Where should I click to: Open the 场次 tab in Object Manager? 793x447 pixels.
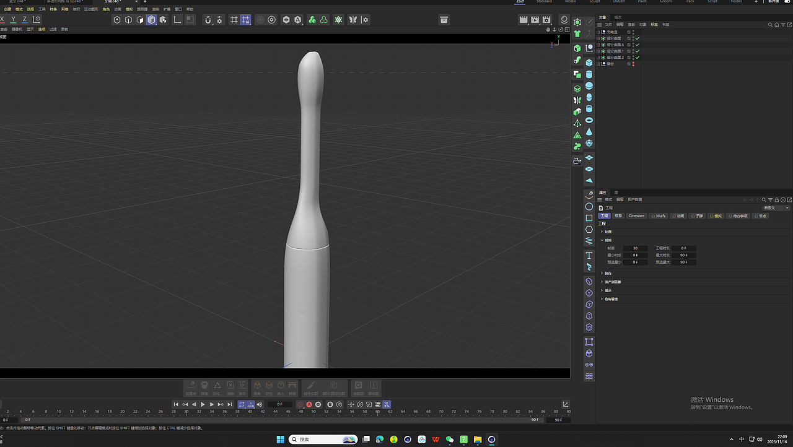(618, 17)
